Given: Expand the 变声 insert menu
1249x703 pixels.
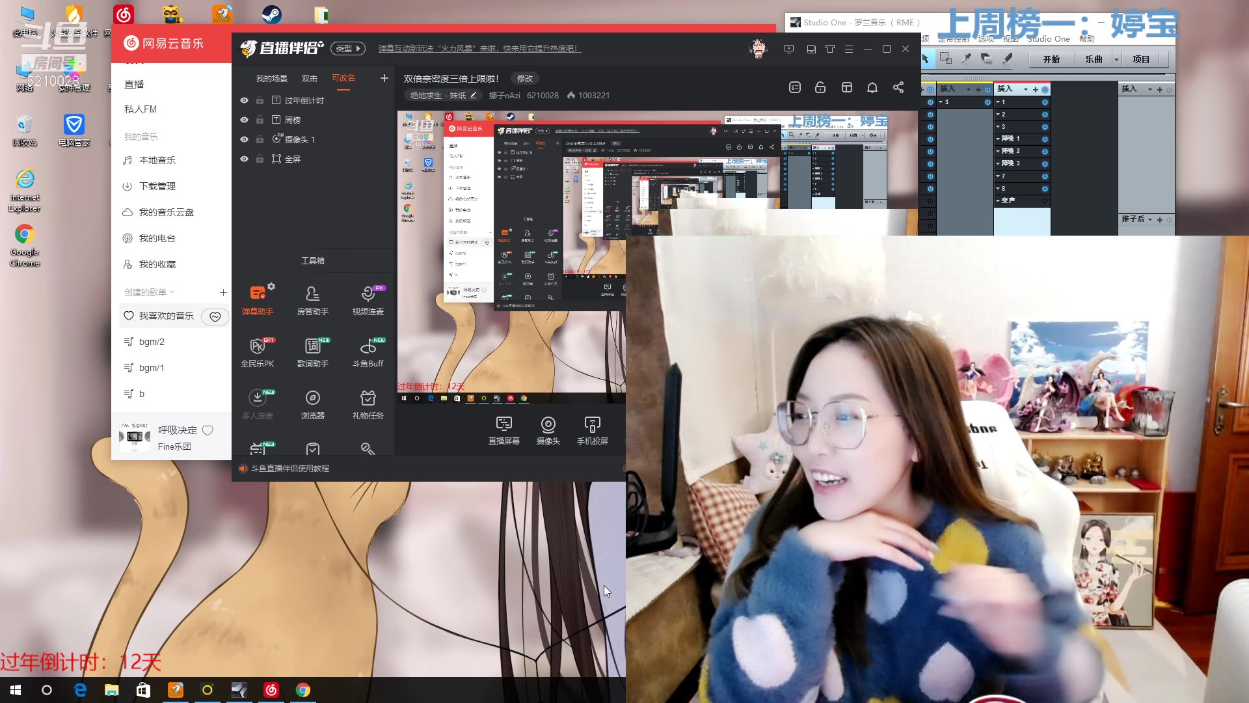Looking at the screenshot, I should click(998, 200).
